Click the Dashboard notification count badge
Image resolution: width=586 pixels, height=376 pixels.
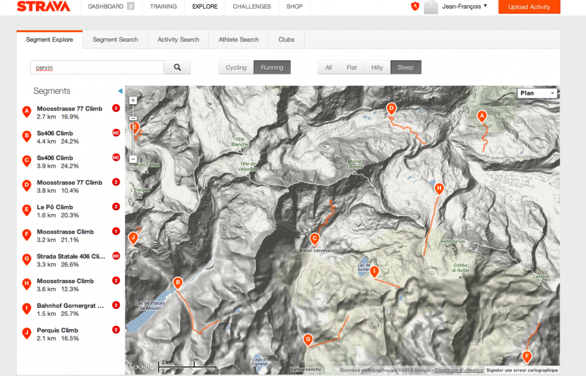pyautogui.click(x=130, y=6)
